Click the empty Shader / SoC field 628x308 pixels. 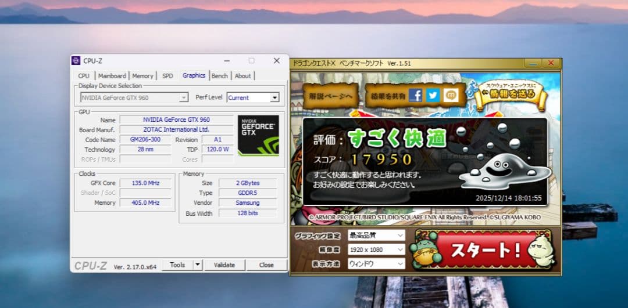145,193
